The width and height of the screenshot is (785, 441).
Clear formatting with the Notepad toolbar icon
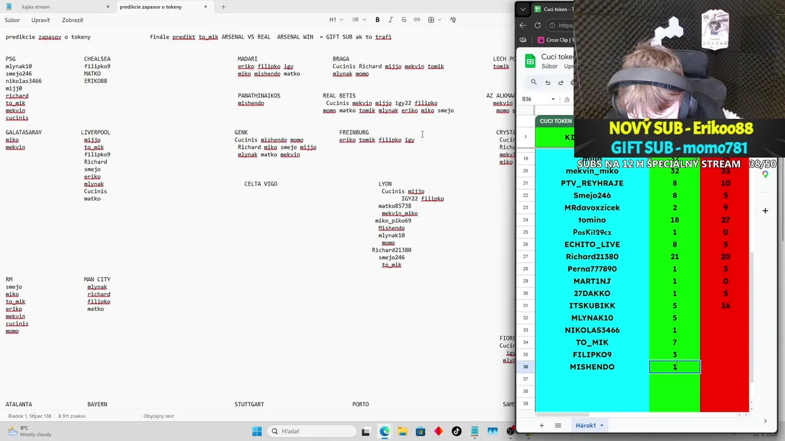pyautogui.click(x=453, y=20)
